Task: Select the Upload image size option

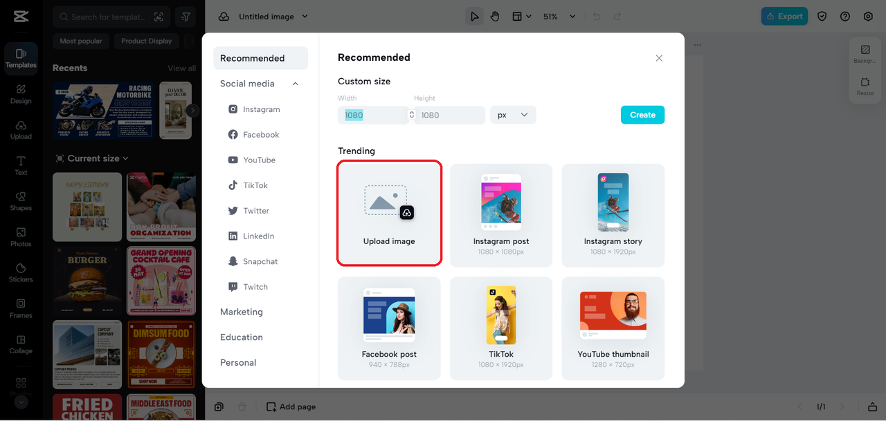Action: [x=389, y=213]
